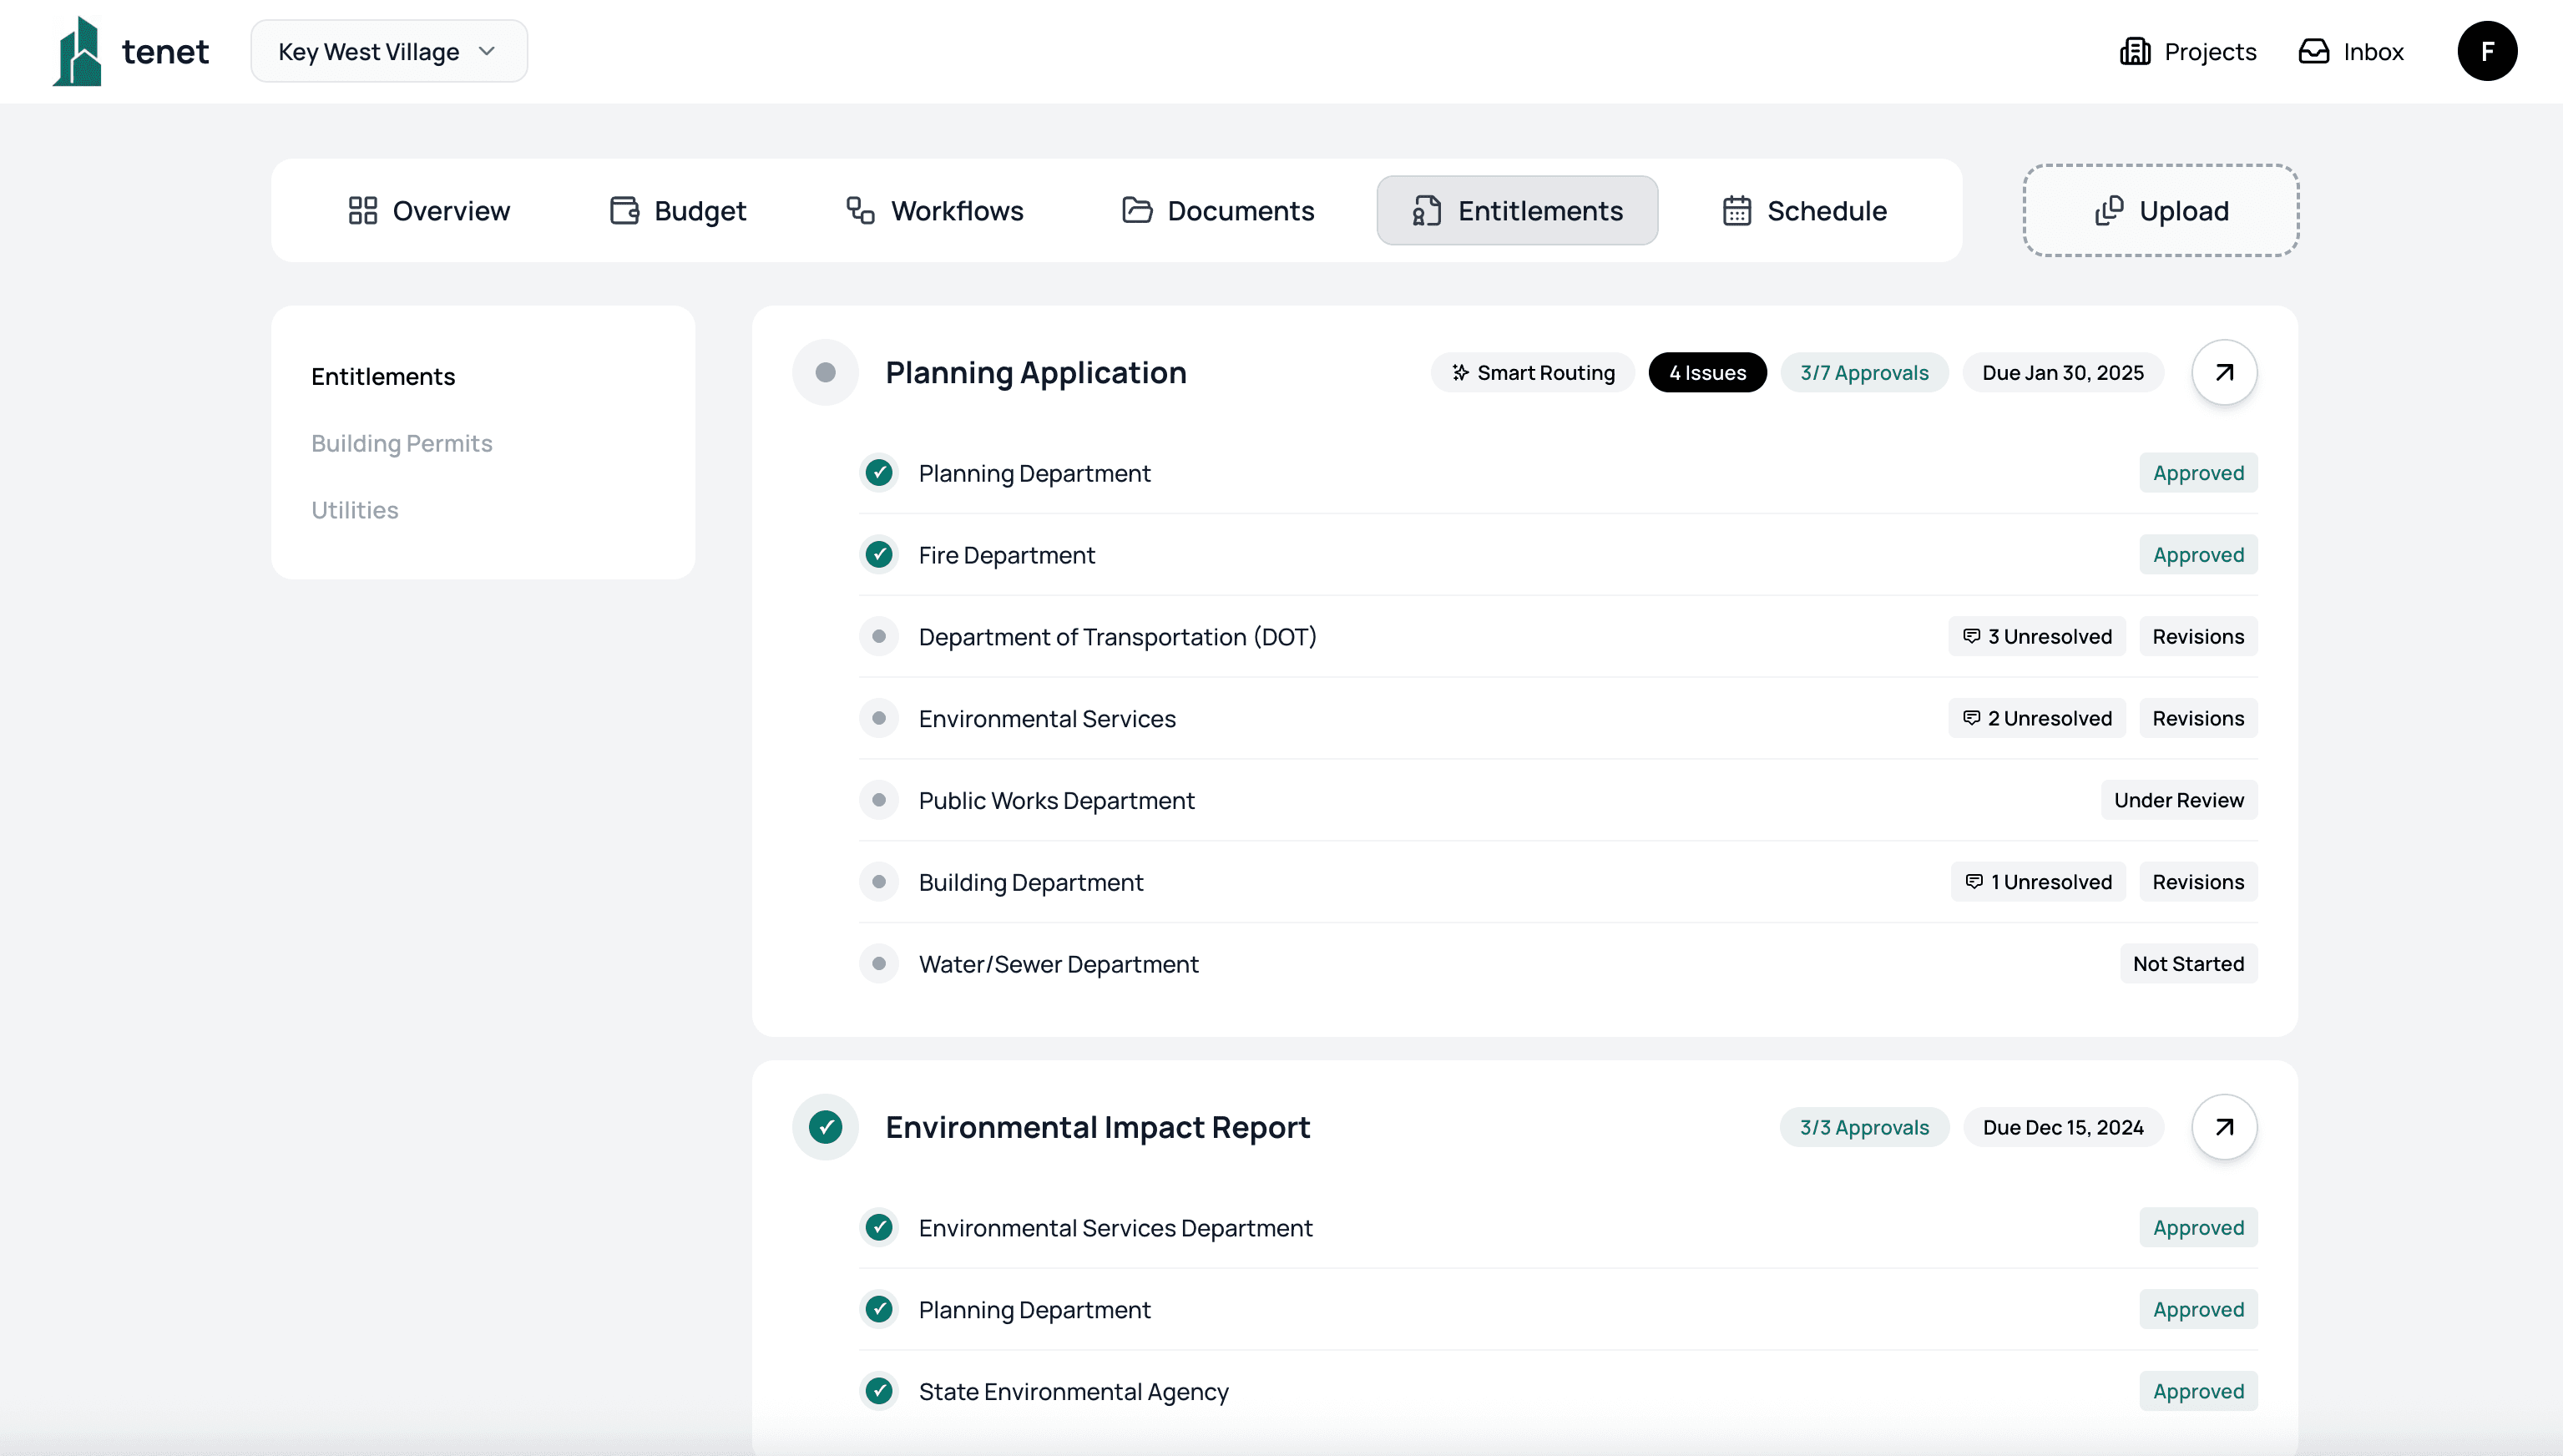Click the 4 Issues badge
This screenshot has height=1456, width=2563.
pos(1707,372)
